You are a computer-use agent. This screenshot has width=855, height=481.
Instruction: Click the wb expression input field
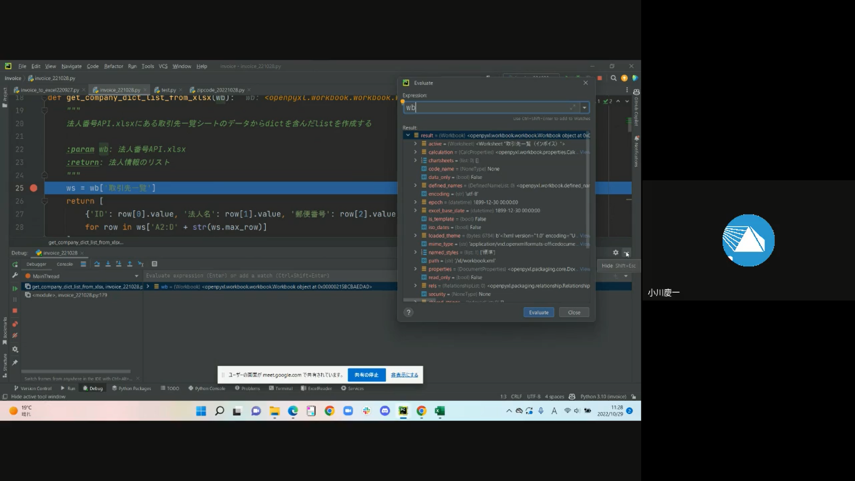point(485,107)
